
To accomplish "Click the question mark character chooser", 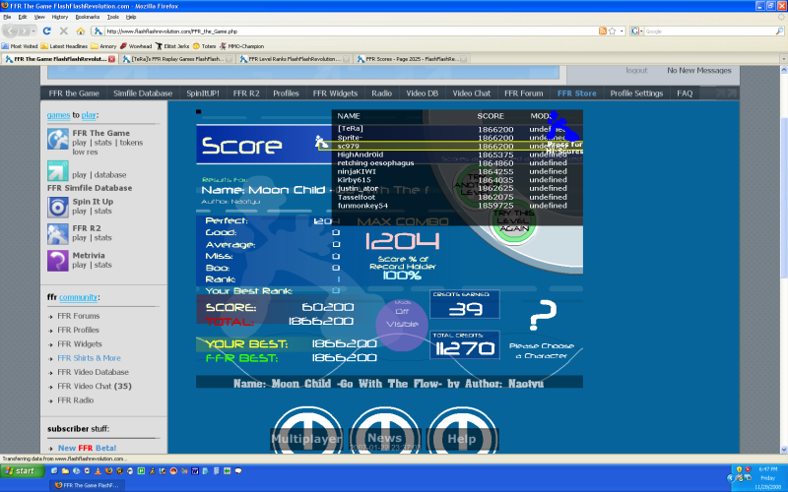I will click(x=541, y=320).
